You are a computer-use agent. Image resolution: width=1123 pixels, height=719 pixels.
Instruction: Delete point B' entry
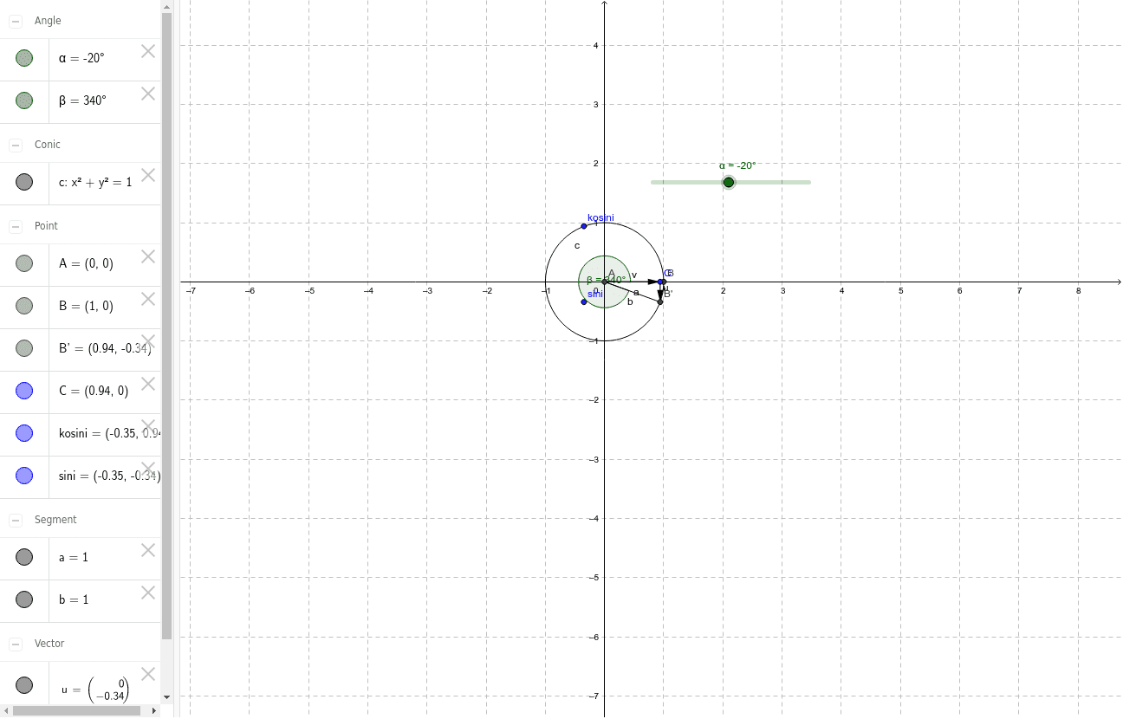click(148, 341)
